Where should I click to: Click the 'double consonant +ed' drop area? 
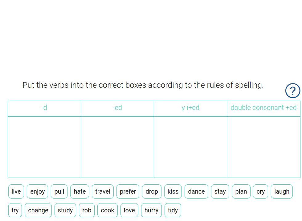point(263,147)
